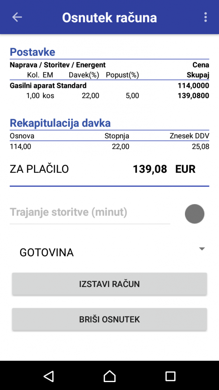
Task: Open the three-dot overflow menu
Action: pos(205,17)
